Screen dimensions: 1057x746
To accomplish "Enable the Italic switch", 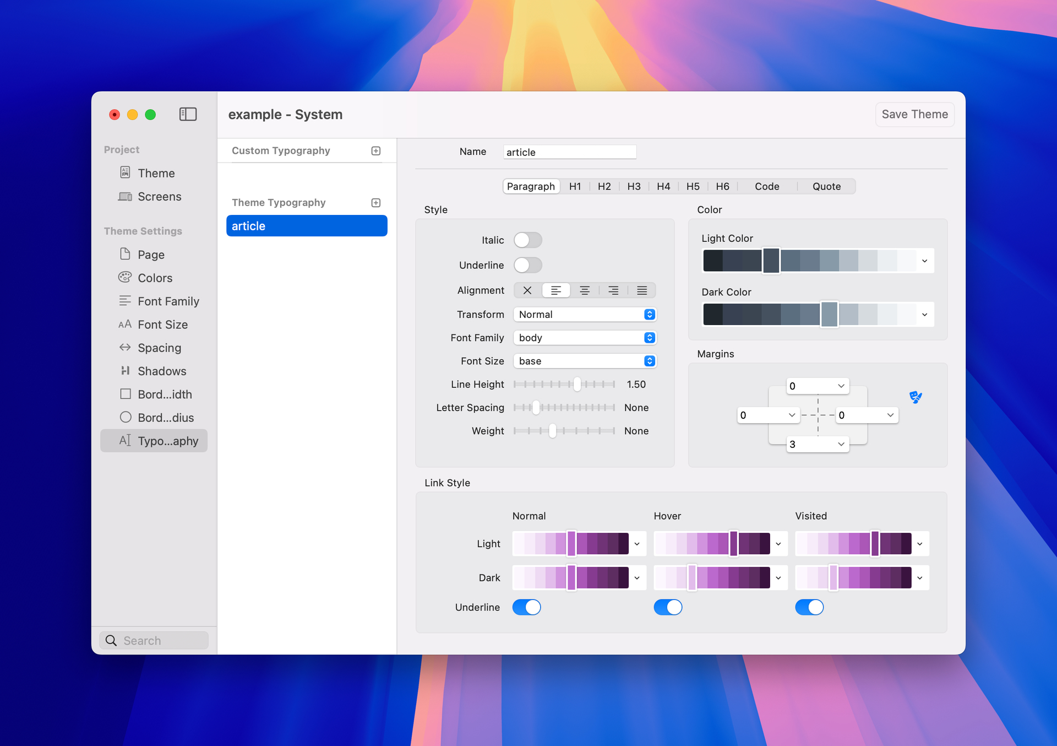I will coord(527,240).
